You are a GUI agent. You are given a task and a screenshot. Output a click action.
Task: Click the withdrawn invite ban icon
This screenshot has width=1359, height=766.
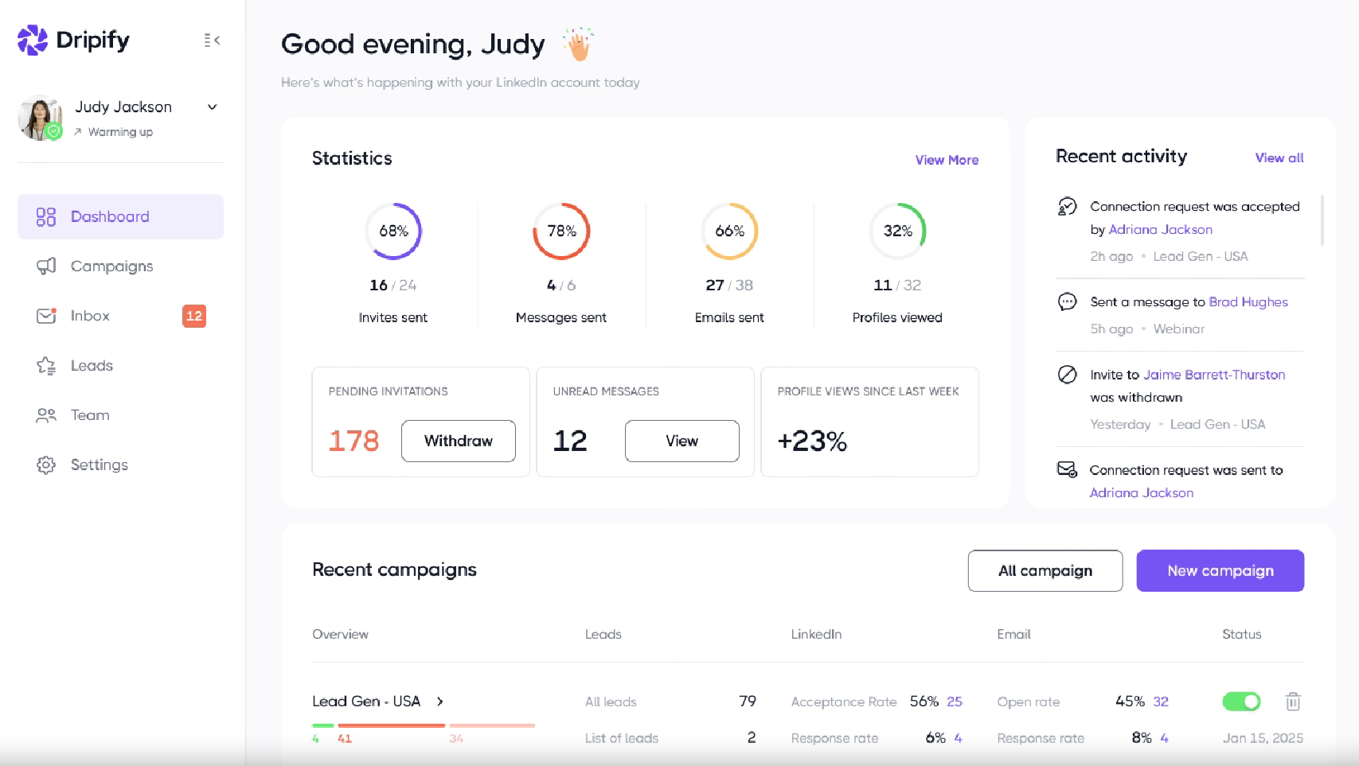point(1067,375)
